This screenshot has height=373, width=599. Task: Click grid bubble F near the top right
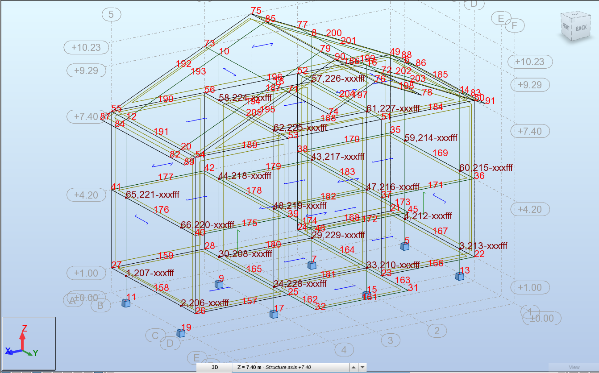coord(516,25)
